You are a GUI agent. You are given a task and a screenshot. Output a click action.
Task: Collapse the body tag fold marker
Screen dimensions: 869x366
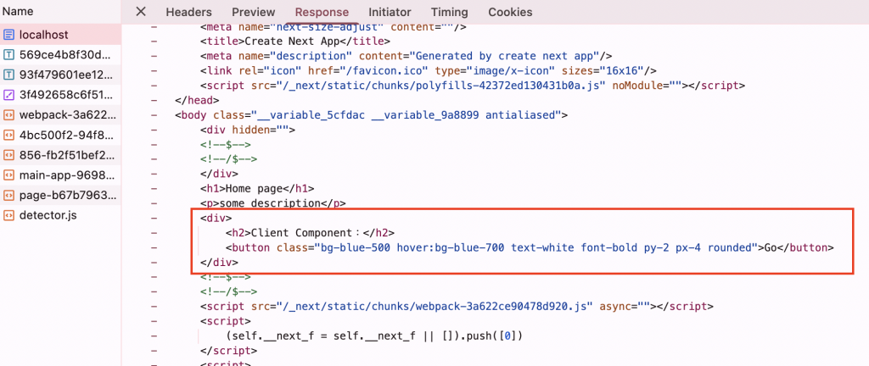tap(154, 115)
